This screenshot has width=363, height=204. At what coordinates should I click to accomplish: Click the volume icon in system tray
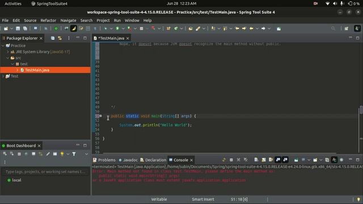335,3
